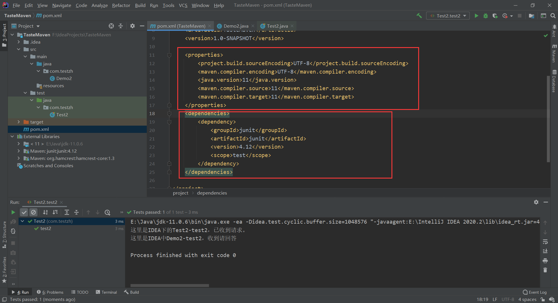
Task: Open the Maven tool window
Action: pyautogui.click(x=554, y=53)
